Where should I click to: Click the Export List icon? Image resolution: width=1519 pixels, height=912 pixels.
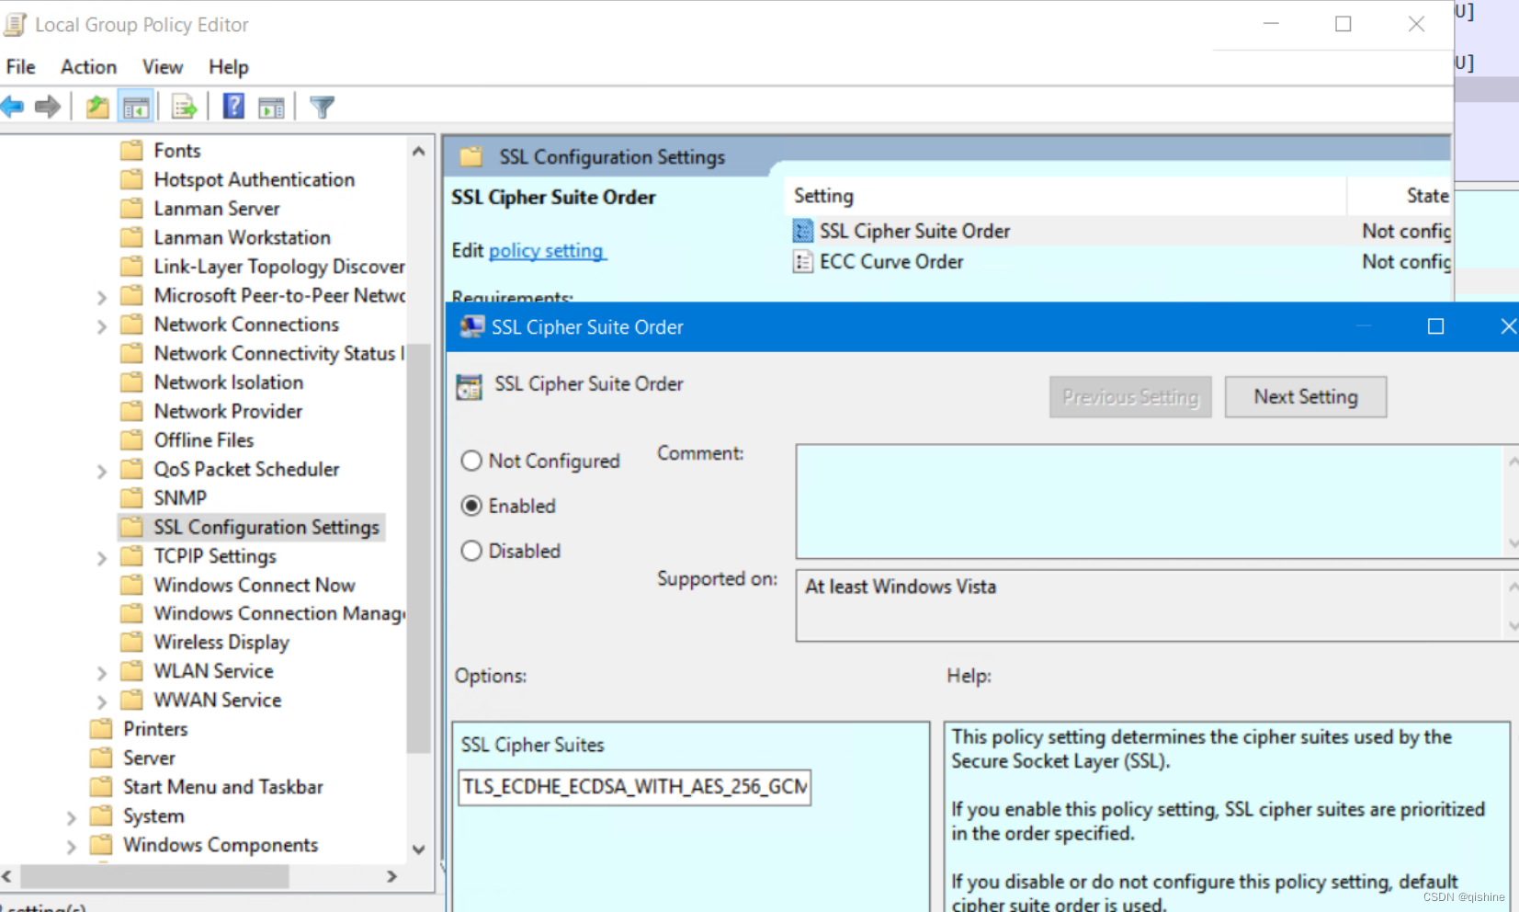pyautogui.click(x=185, y=106)
